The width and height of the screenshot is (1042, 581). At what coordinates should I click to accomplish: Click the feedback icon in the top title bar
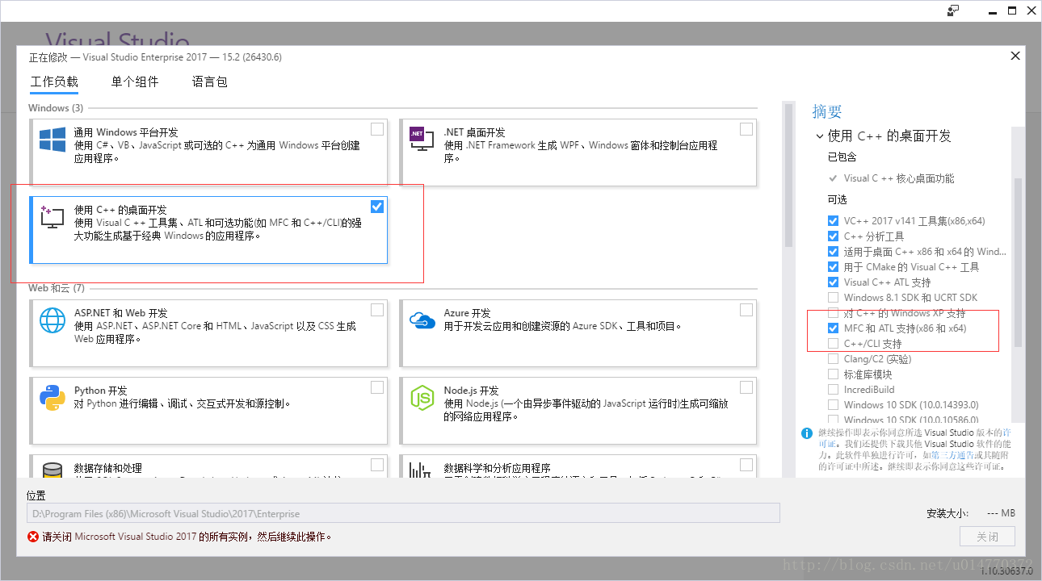[x=953, y=10]
